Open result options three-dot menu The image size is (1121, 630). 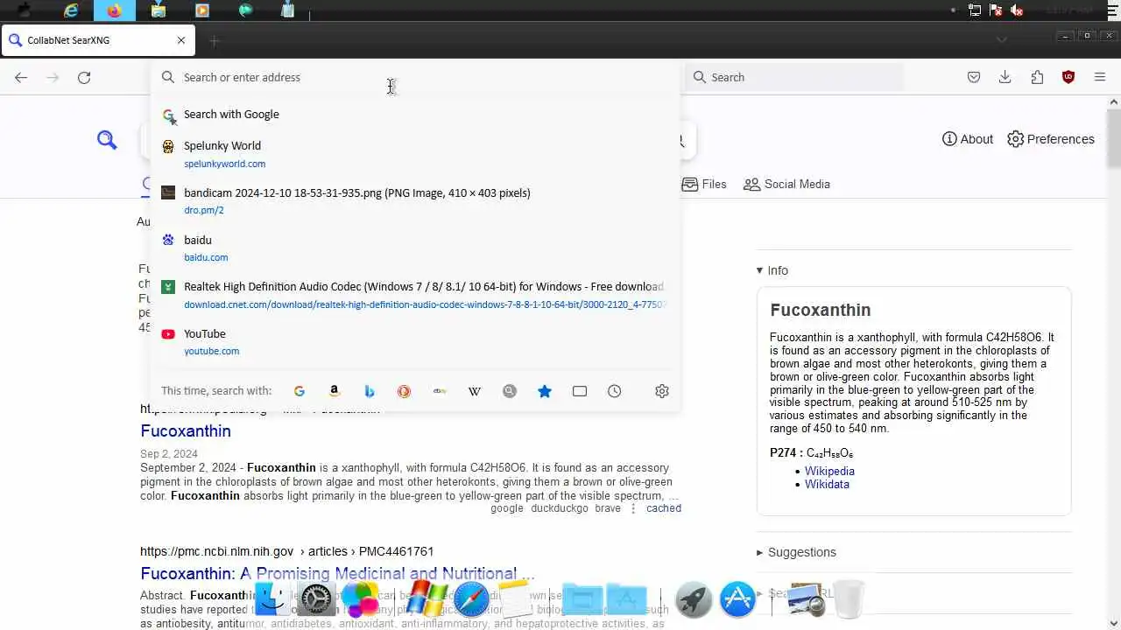(x=633, y=508)
